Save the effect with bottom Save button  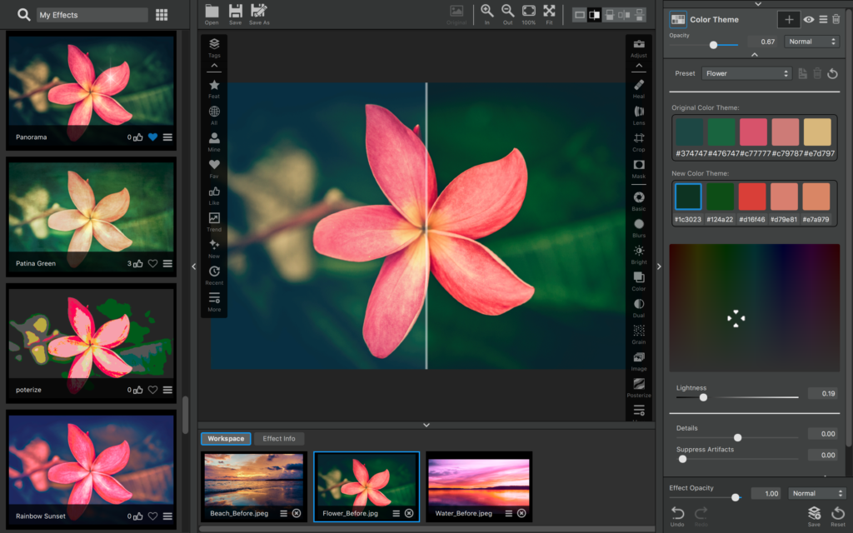point(814,516)
